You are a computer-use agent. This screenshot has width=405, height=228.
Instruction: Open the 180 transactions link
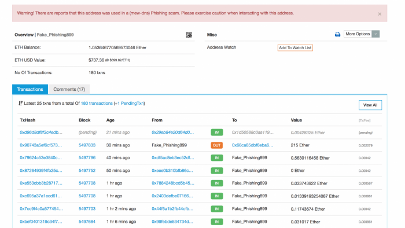coord(97,103)
